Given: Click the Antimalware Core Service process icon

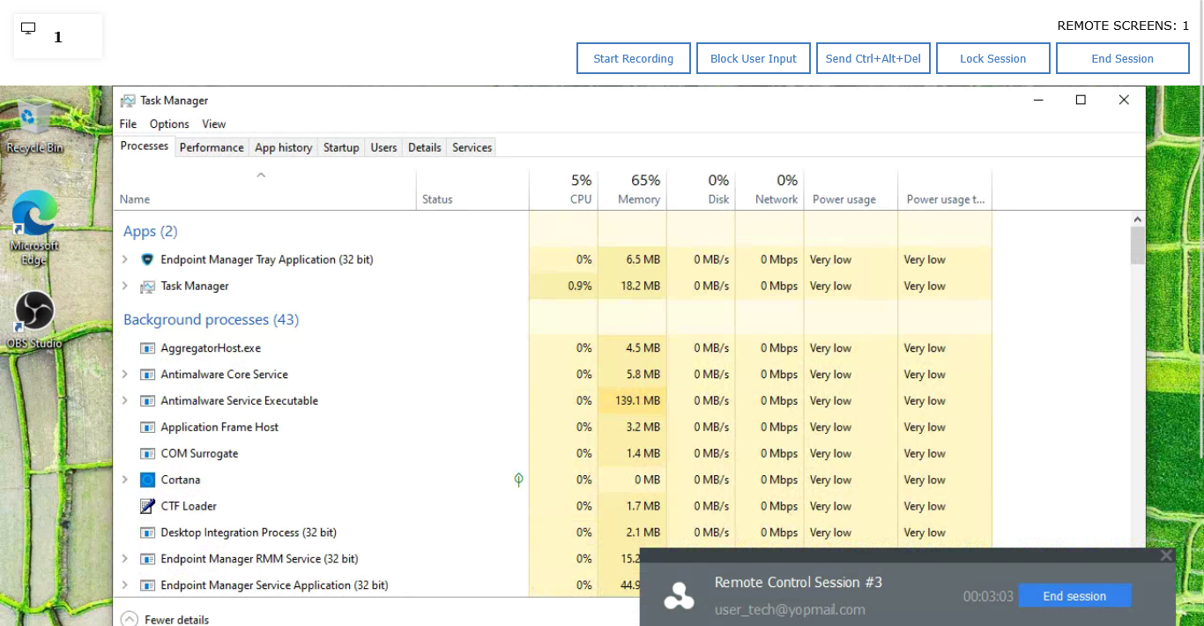Looking at the screenshot, I should coord(147,375).
